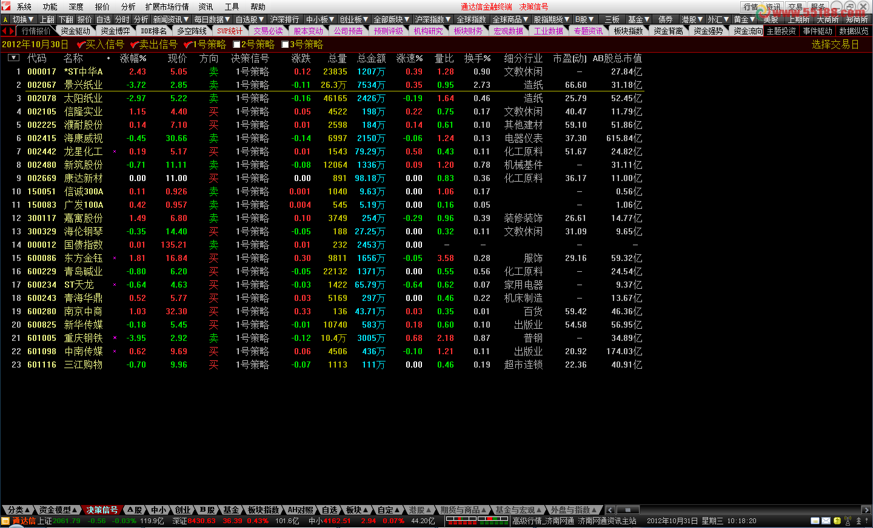Viewport: 873px width, 528px height.
Task: Uncheck the 1号策略 checkbox
Action: [x=188, y=45]
